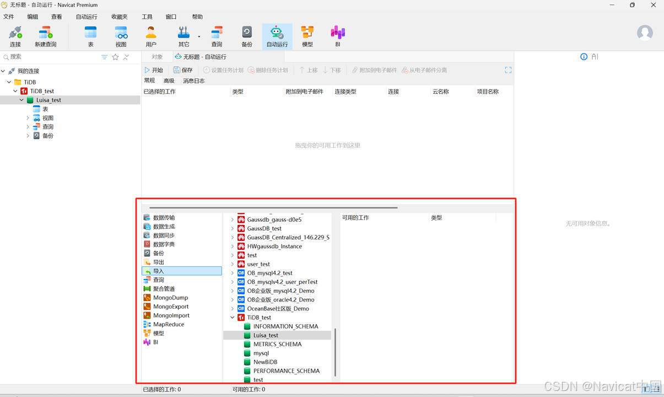Viewport: 664px width, 397px height.
Task: Collapse TiDB_test connection in bottom tree
Action: tap(233, 318)
